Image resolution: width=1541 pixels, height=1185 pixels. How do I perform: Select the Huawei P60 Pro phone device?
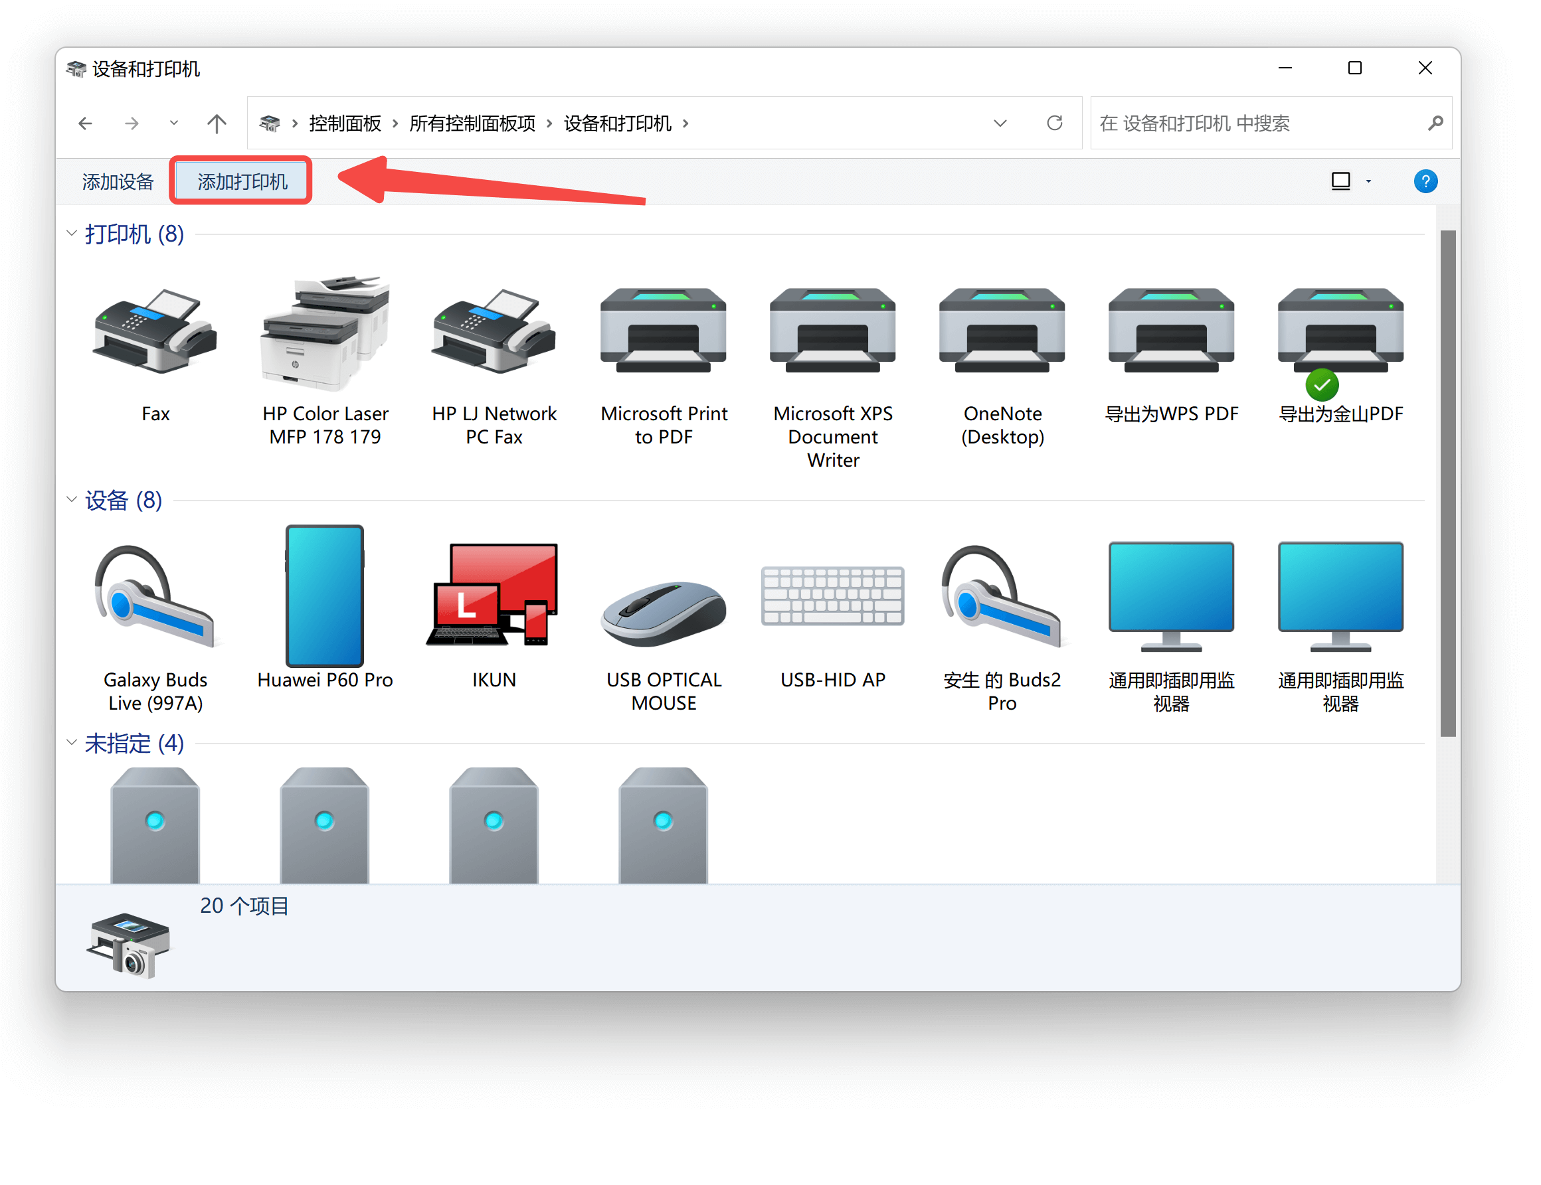[x=325, y=596]
